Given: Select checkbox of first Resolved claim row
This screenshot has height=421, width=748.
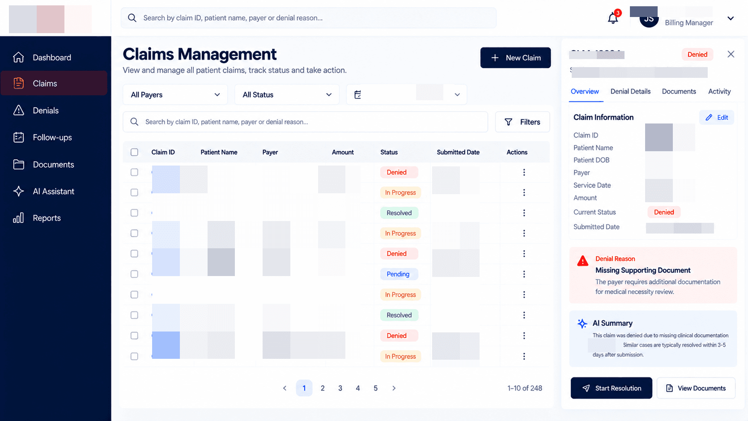Looking at the screenshot, I should pyautogui.click(x=134, y=213).
